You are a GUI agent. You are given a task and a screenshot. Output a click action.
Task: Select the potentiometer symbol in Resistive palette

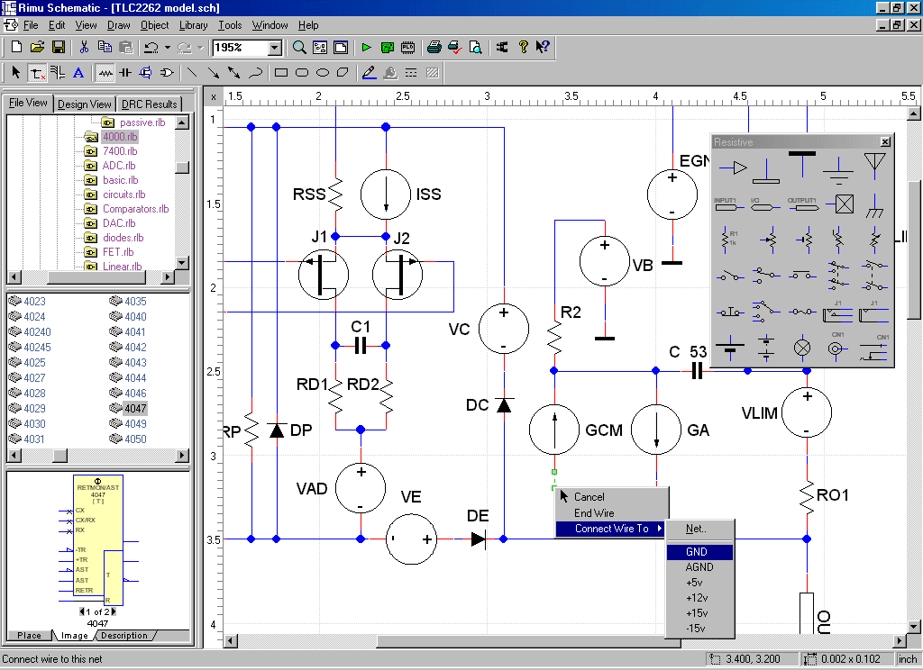coord(771,240)
